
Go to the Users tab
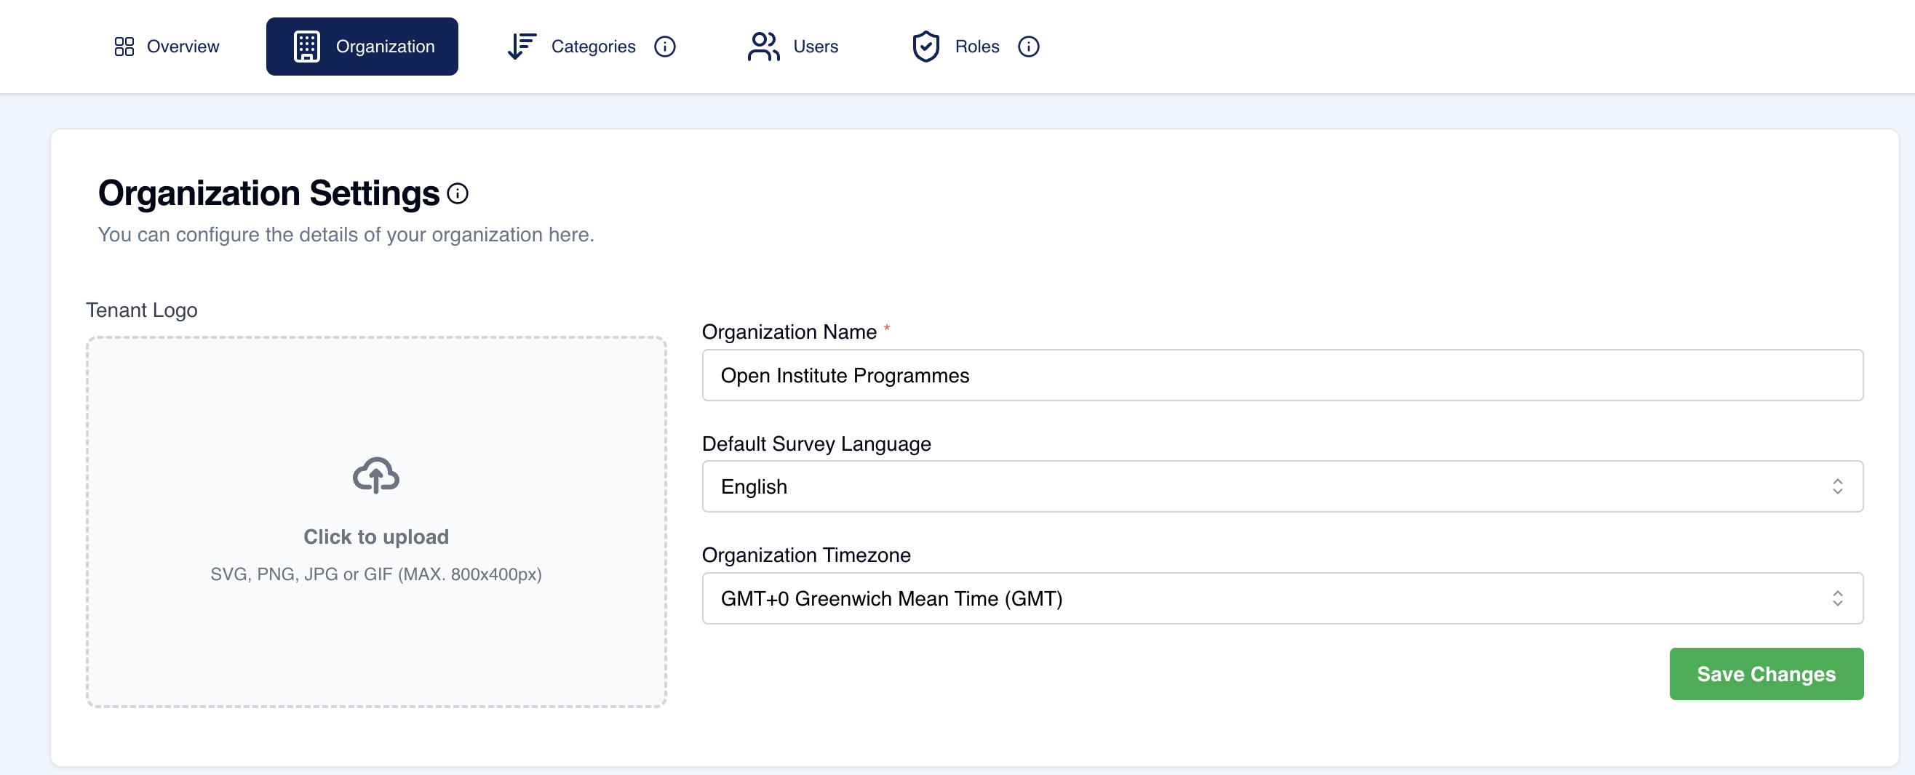792,47
